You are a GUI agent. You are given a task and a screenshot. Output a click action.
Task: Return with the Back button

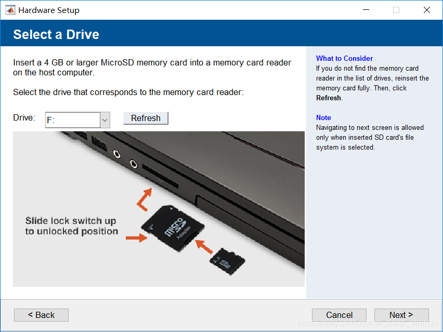[x=41, y=315]
